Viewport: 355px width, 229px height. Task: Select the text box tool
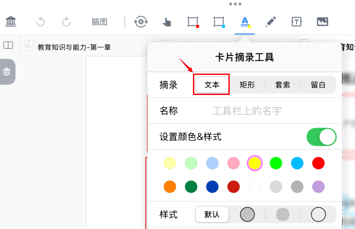296,22
